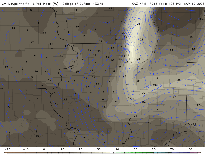Click "F012 Valid: 12Z MON NOV 10 2025"

[x=177, y=4]
